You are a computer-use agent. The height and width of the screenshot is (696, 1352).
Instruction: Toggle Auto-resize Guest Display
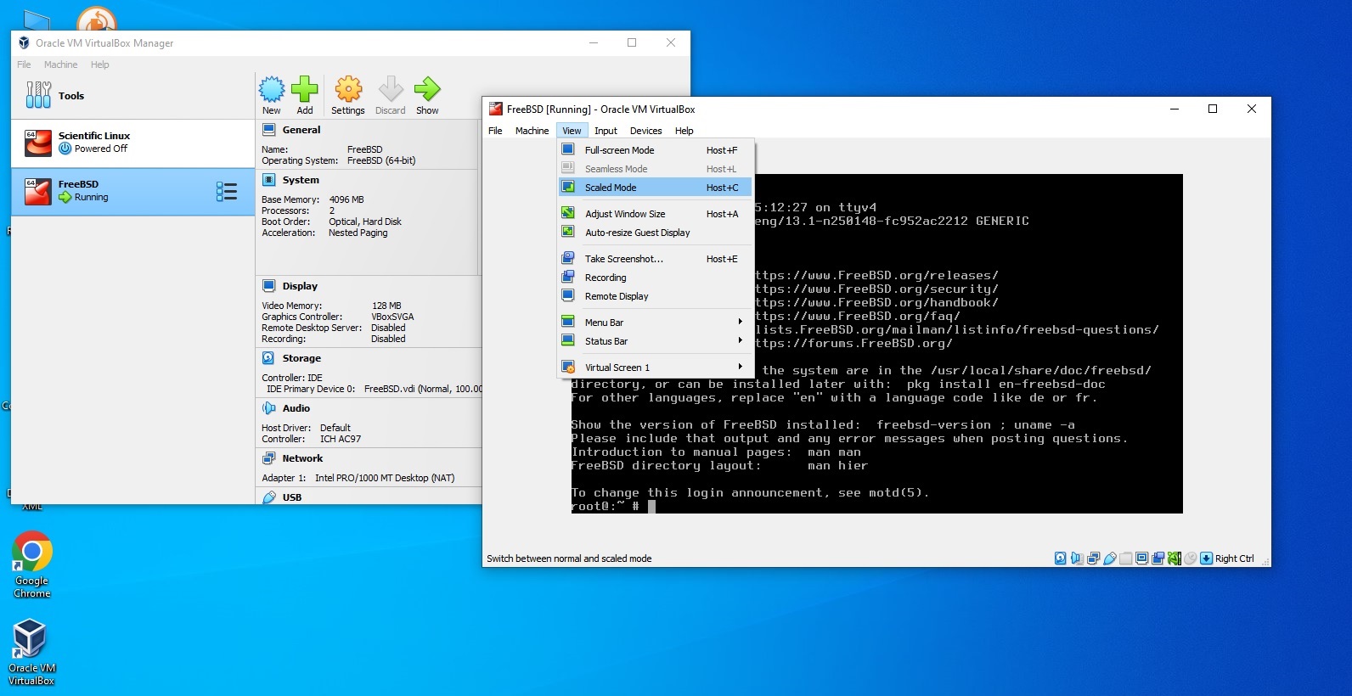[637, 233]
